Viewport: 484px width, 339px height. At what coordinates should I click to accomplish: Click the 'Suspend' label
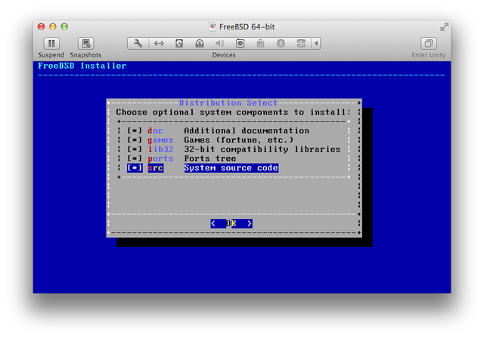click(51, 55)
